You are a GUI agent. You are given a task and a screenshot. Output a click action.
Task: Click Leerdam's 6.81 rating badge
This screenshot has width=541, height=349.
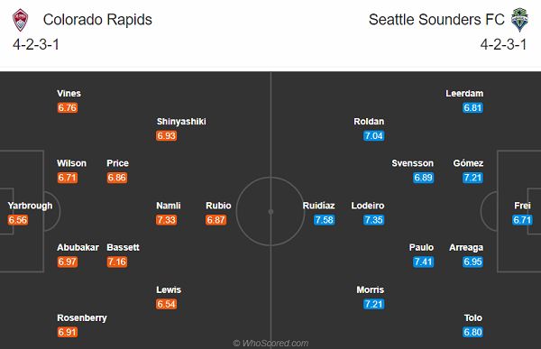[x=472, y=107]
